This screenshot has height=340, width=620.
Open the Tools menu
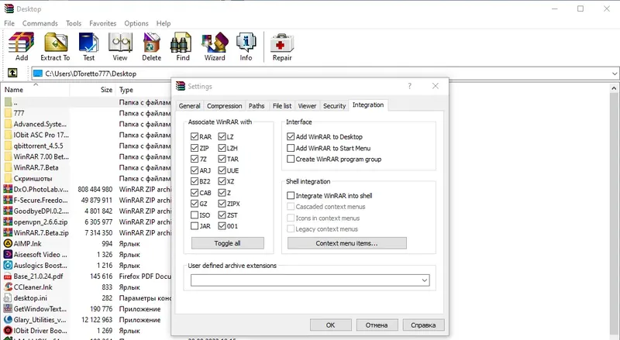point(74,23)
